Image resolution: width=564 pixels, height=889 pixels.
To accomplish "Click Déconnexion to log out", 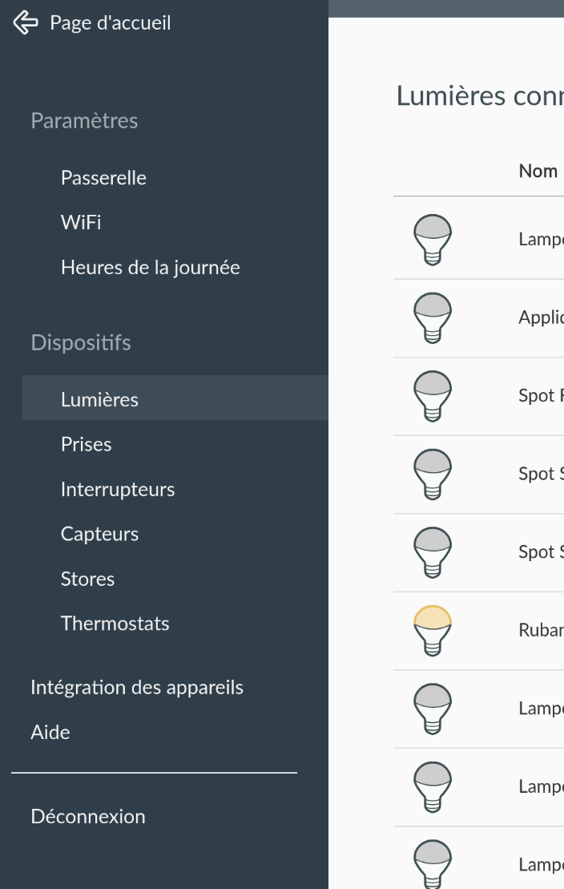I will click(88, 816).
